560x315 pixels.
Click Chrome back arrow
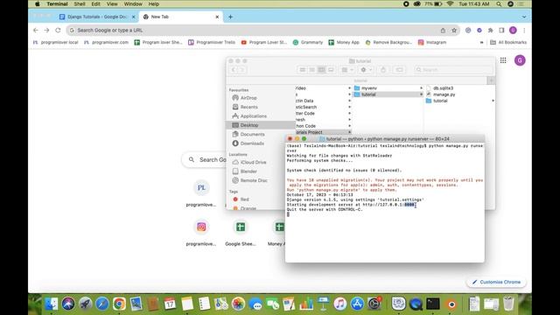(35, 31)
